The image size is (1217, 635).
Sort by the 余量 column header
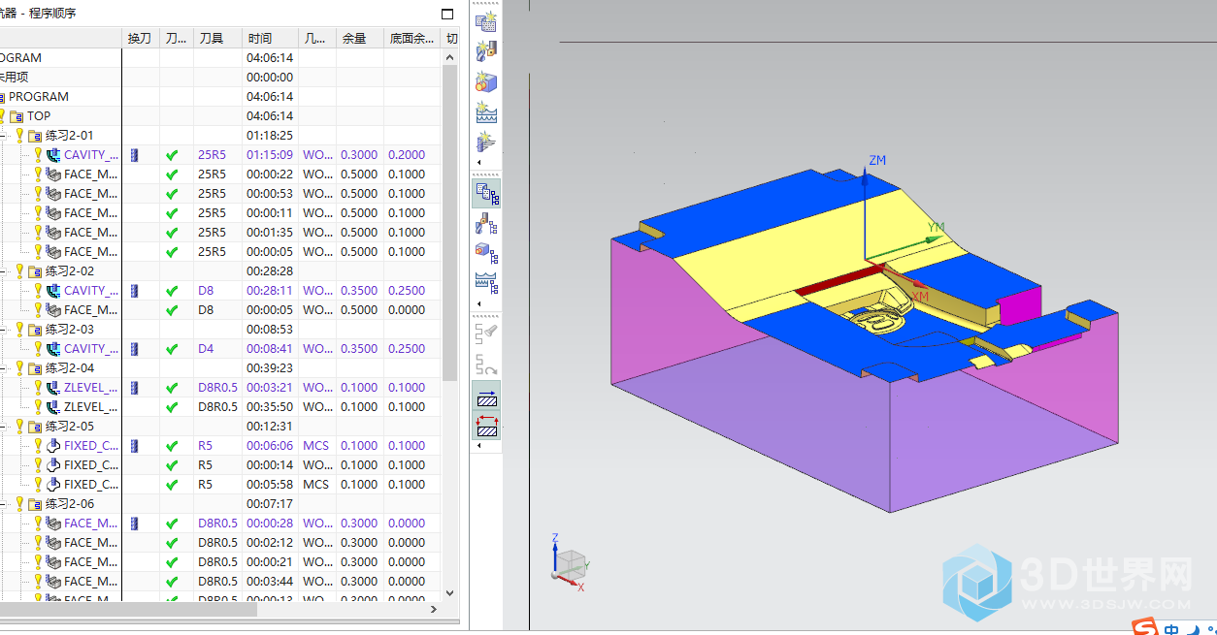(x=360, y=38)
